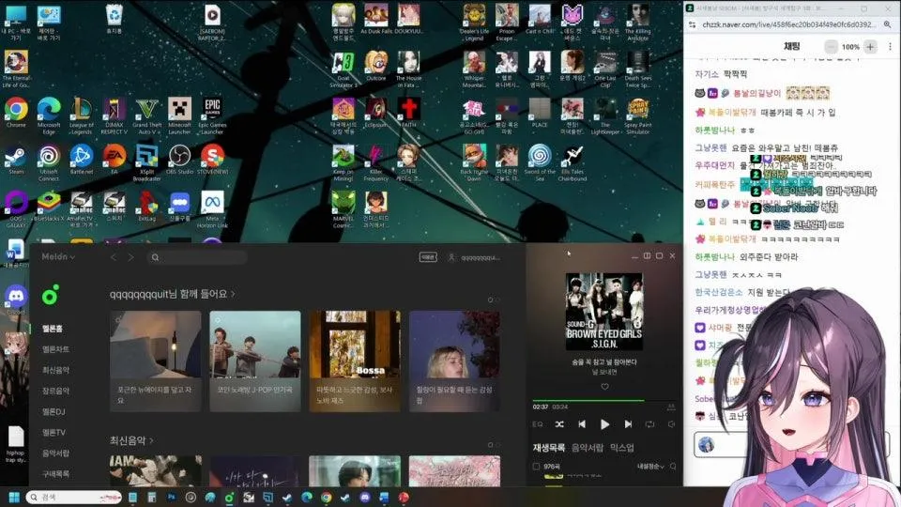This screenshot has width=901, height=507.
Task: Go back to the previous track
Action: coord(582,424)
